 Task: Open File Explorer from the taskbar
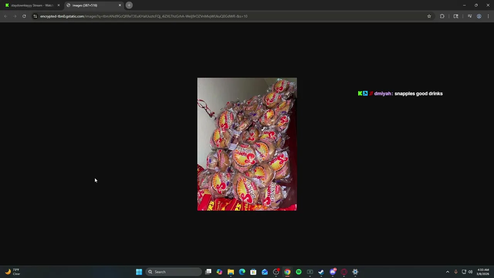(x=231, y=272)
